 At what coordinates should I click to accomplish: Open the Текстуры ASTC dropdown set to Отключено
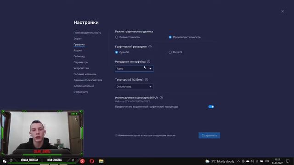(134, 87)
